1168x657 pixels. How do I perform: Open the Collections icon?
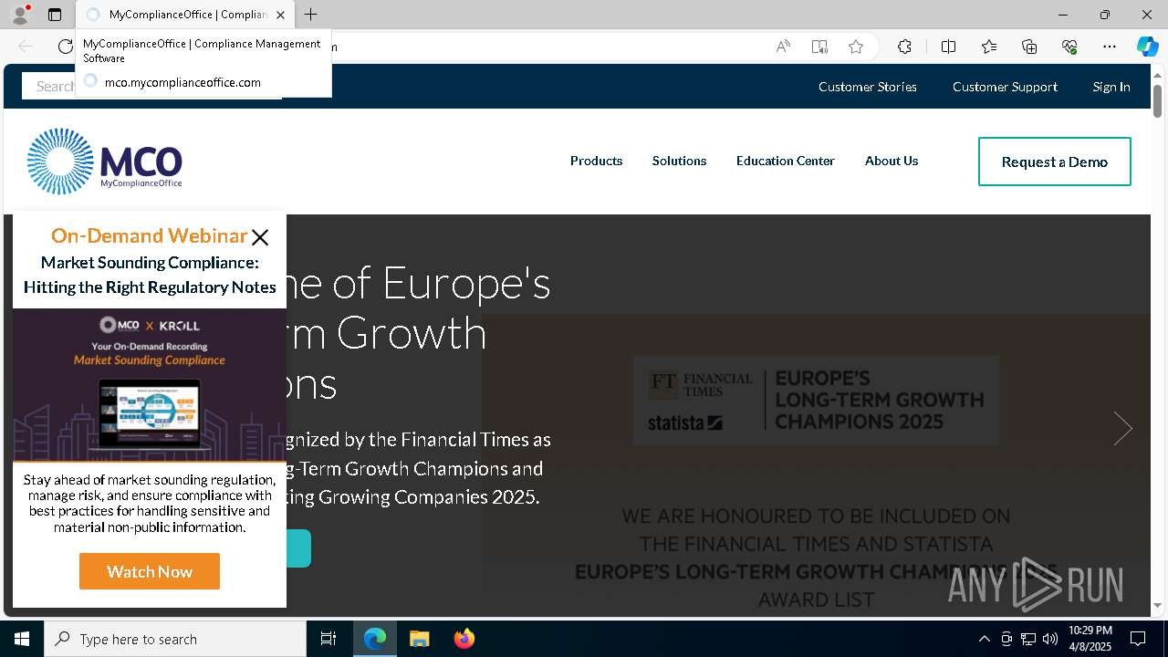click(x=1029, y=47)
